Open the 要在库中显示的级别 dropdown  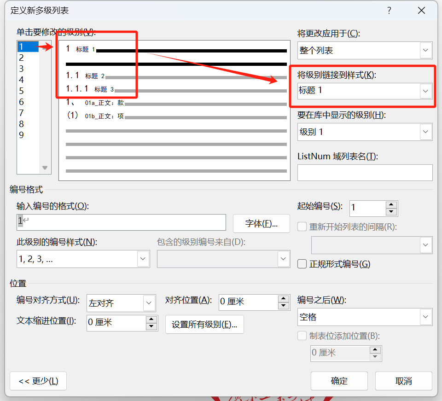[x=425, y=132]
